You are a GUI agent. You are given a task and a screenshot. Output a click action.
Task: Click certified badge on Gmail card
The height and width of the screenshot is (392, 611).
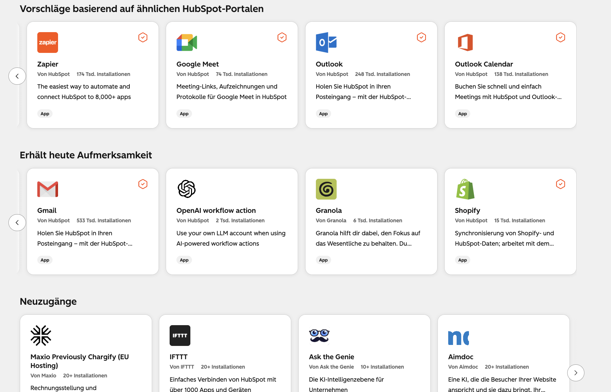click(x=143, y=184)
